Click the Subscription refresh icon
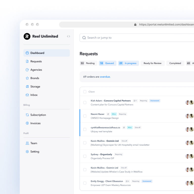Viewport: 194px width, 194px height. point(27,115)
